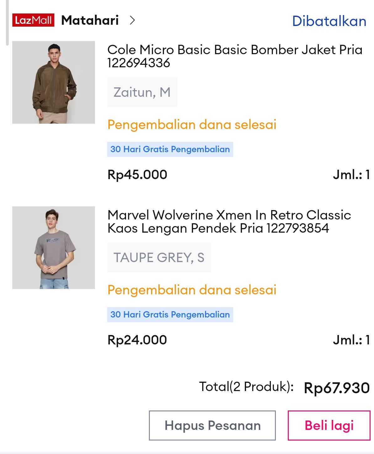View the t-shirt's Pengembalian dana selesai status

[x=192, y=290]
